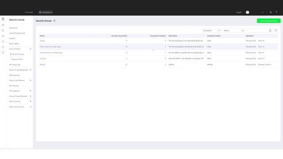The image size is (283, 159).
Task: Select Network ACLs in sidebar
Action: (17, 59)
